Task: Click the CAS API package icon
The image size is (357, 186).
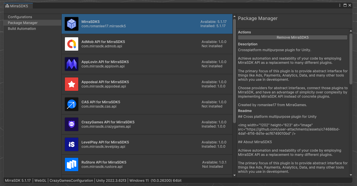Action: point(71,104)
